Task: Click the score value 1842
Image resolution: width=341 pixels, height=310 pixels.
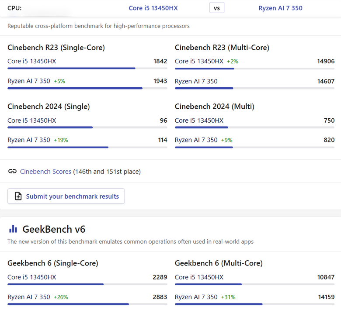Action: click(x=160, y=61)
